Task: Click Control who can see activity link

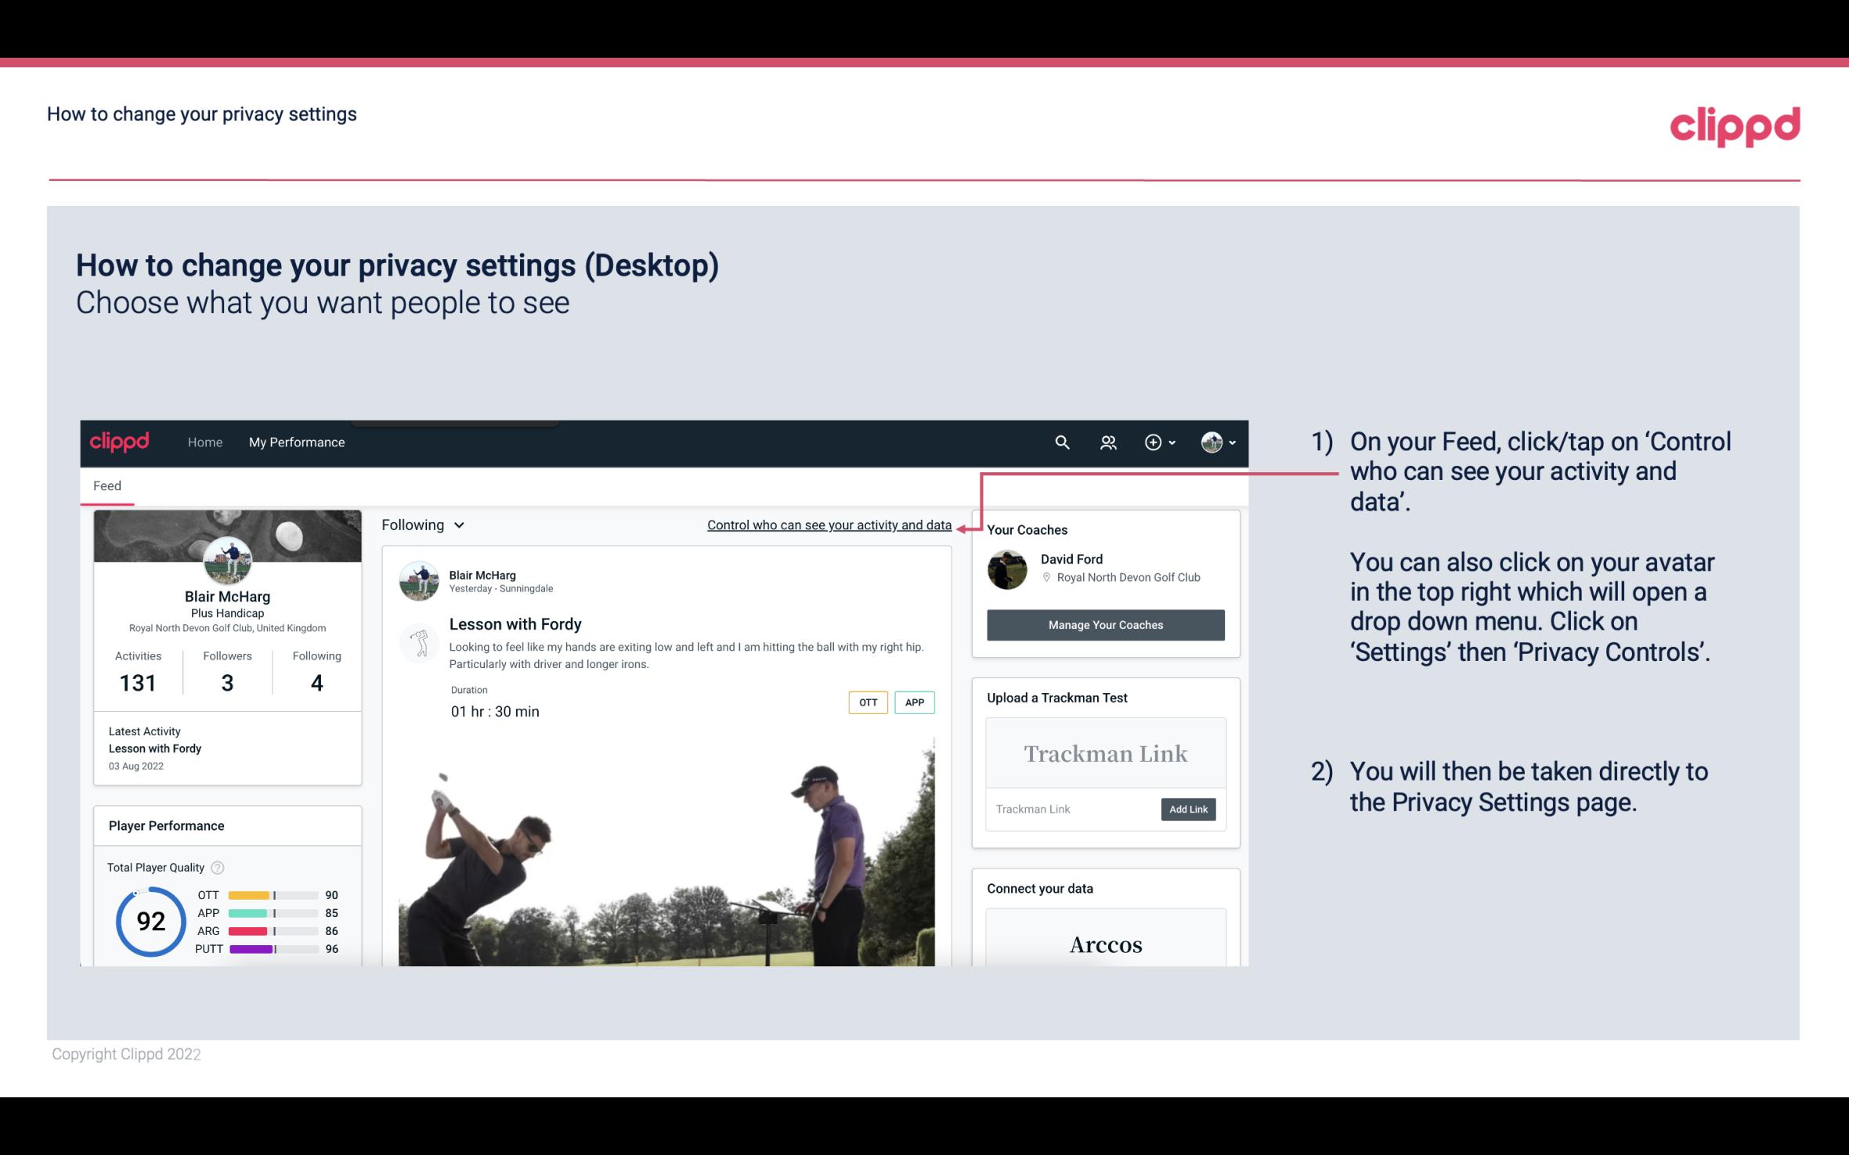Action: [828, 525]
